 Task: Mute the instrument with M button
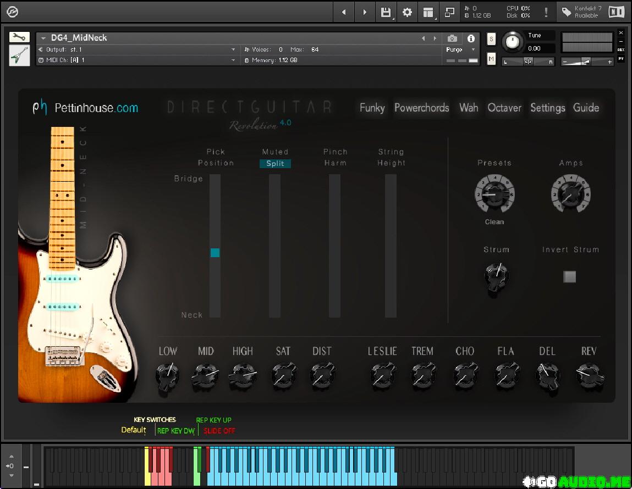[x=491, y=58]
